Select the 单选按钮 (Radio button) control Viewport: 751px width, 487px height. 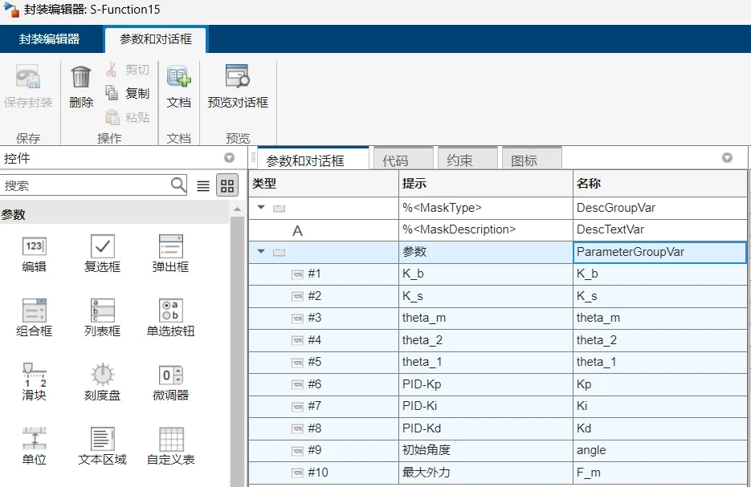pos(170,311)
